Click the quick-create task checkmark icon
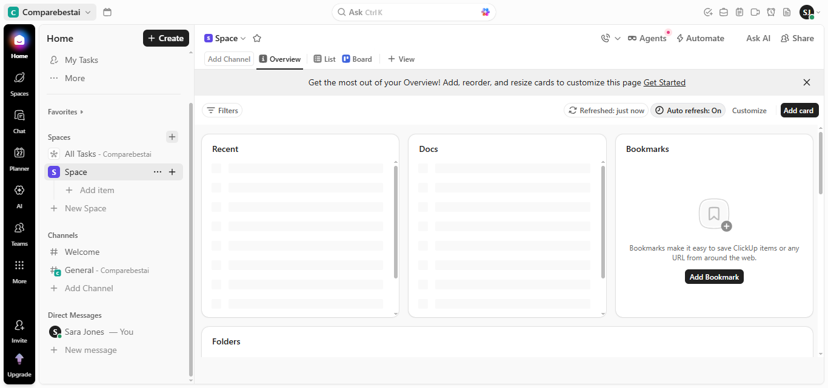This screenshot has width=828, height=388. pos(707,12)
